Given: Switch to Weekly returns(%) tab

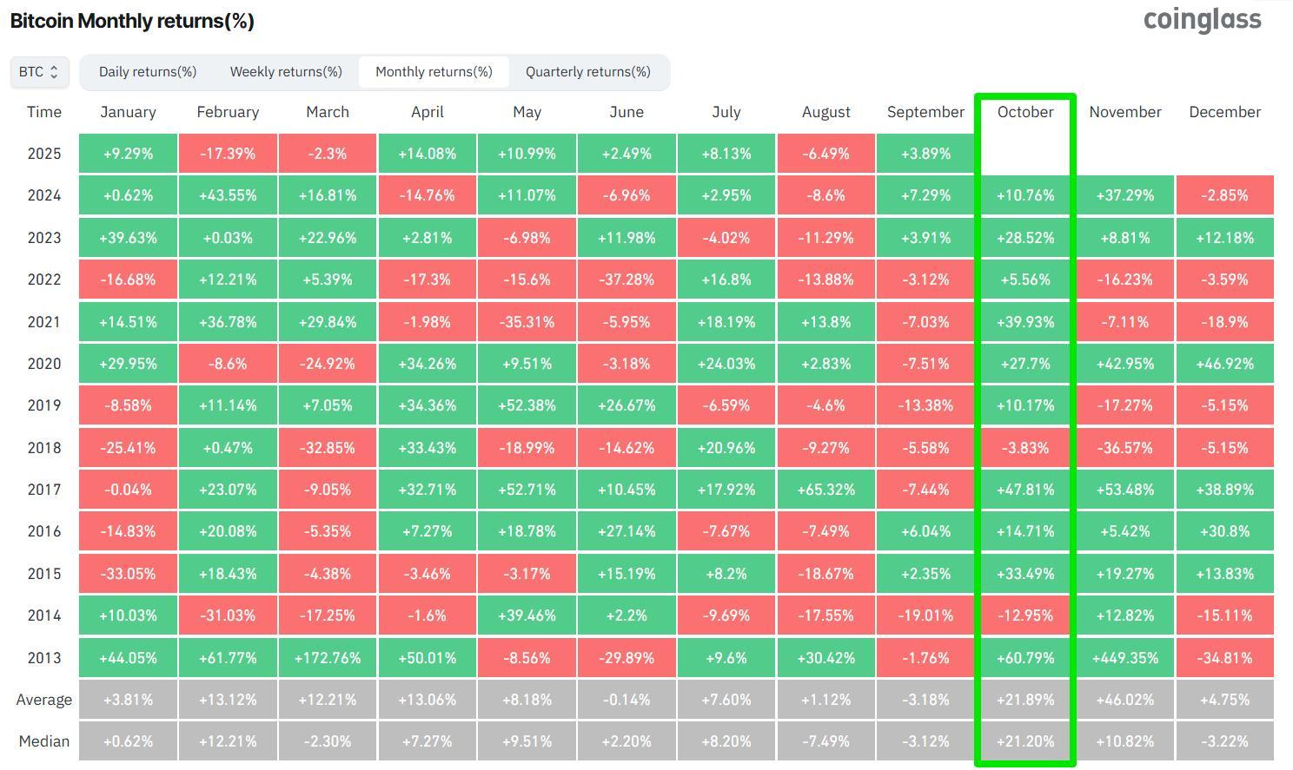Looking at the screenshot, I should coord(286,72).
